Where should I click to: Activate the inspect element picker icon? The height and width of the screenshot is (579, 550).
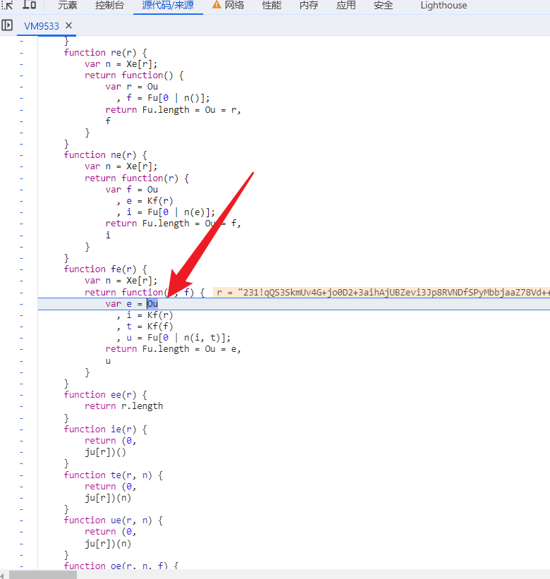tap(8, 5)
